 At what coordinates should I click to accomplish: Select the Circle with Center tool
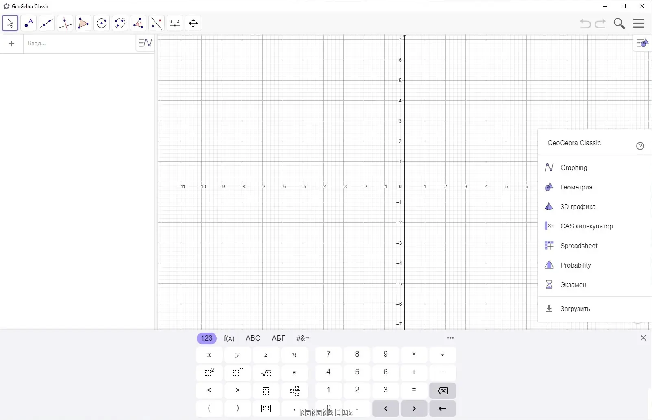pyautogui.click(x=102, y=23)
